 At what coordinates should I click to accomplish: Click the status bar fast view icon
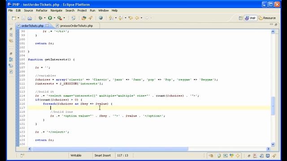pos(22,156)
